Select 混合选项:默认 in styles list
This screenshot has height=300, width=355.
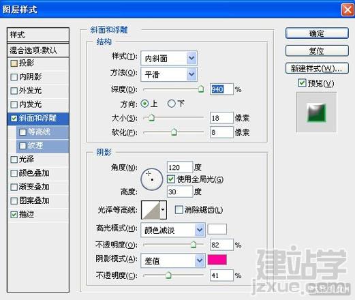38,50
